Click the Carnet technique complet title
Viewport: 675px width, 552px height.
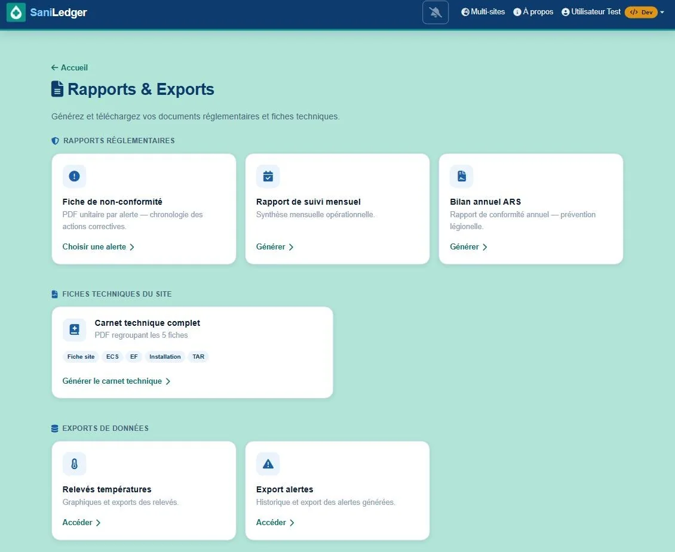(x=147, y=323)
